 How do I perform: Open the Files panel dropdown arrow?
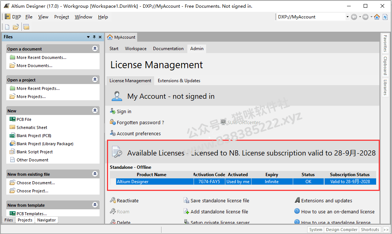tap(88, 37)
